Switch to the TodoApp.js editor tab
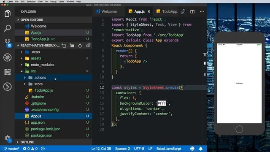Screen dimensions: 270x152 (167, 11)
